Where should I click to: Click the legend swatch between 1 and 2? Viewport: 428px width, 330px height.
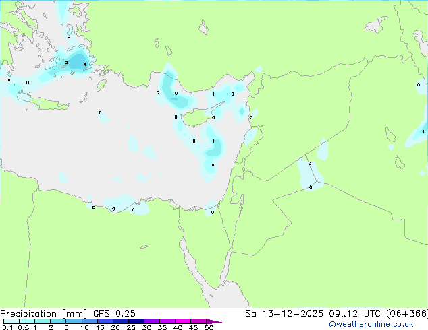click(43, 321)
